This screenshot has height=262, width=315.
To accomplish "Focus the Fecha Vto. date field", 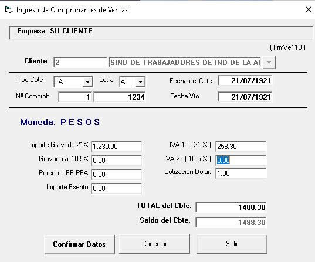I will [x=245, y=97].
